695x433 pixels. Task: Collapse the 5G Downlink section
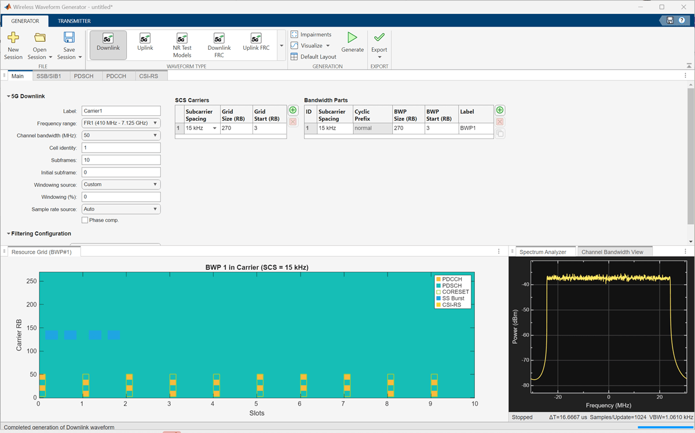8,96
